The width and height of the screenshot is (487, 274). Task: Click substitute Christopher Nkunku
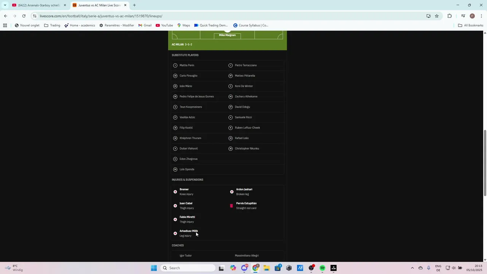[x=247, y=148]
